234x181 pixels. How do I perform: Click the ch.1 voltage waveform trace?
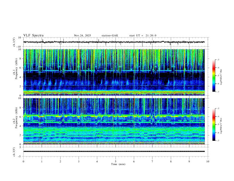pyautogui.click(x=114, y=42)
